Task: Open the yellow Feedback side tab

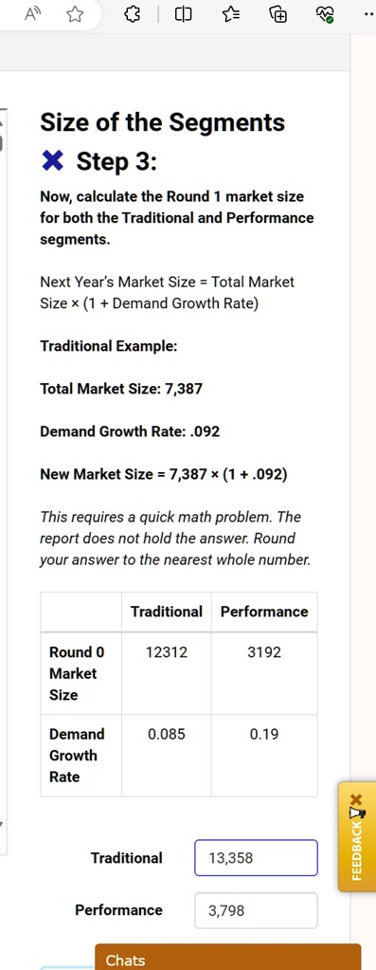Action: (x=357, y=837)
